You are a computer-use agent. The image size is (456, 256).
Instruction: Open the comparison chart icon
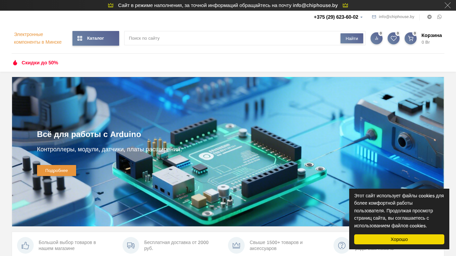(377, 38)
